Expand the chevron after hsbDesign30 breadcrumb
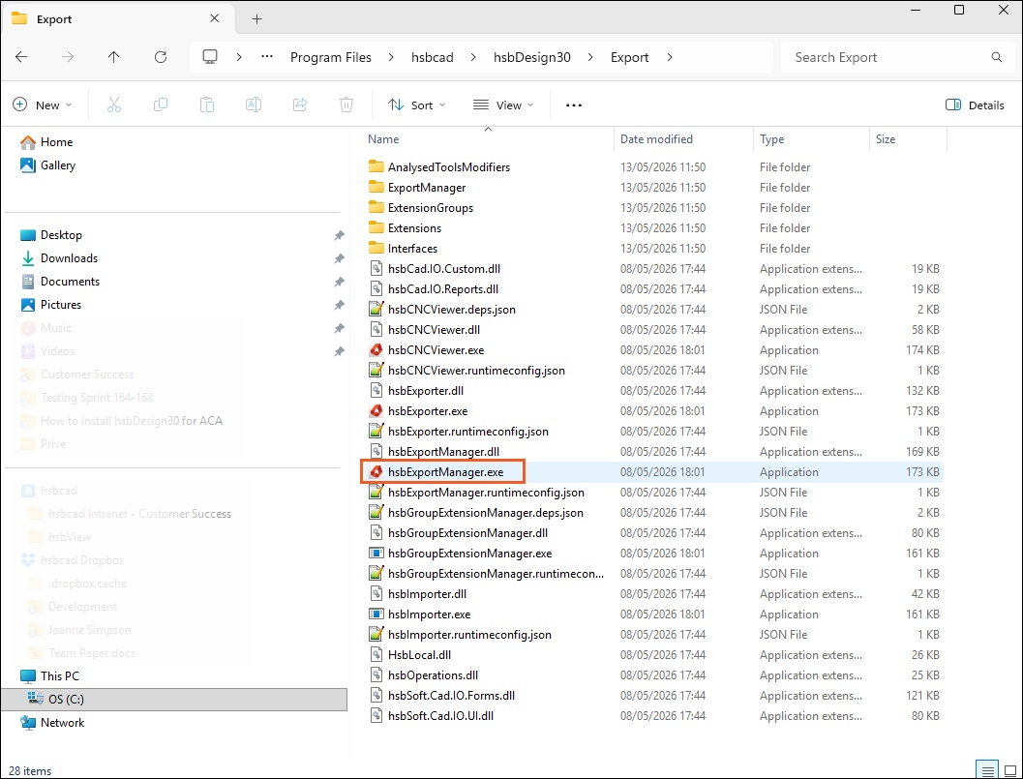This screenshot has height=779, width=1023. click(590, 57)
